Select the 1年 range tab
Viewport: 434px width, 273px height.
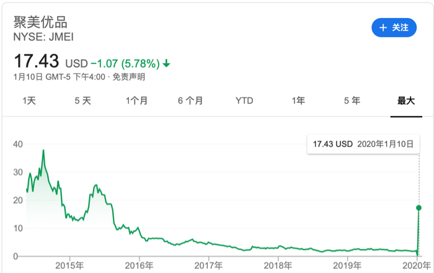pyautogui.click(x=298, y=101)
